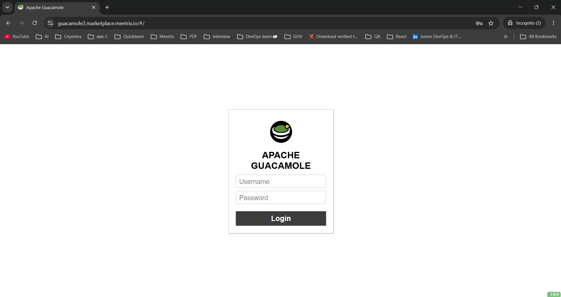Viewport: 561px width, 297px height.
Task: Click the Guacamole logo on login form
Action: pyautogui.click(x=281, y=132)
